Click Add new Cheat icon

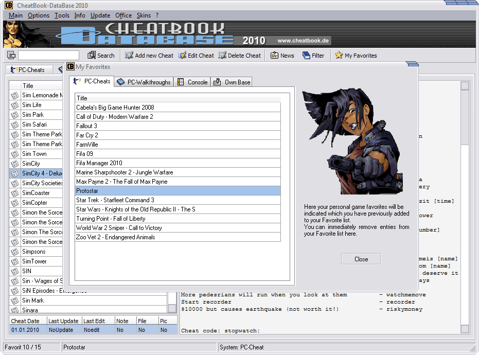(x=129, y=56)
